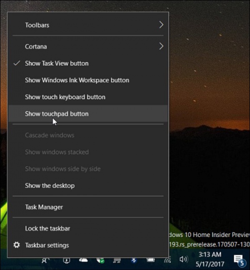Launch Task Manager from context menu
The image size is (250, 270).
click(88, 207)
